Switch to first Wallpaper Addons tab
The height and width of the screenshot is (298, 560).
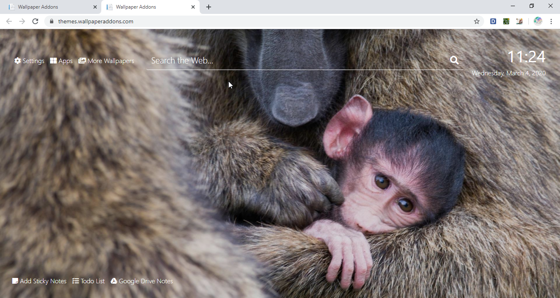pos(52,7)
